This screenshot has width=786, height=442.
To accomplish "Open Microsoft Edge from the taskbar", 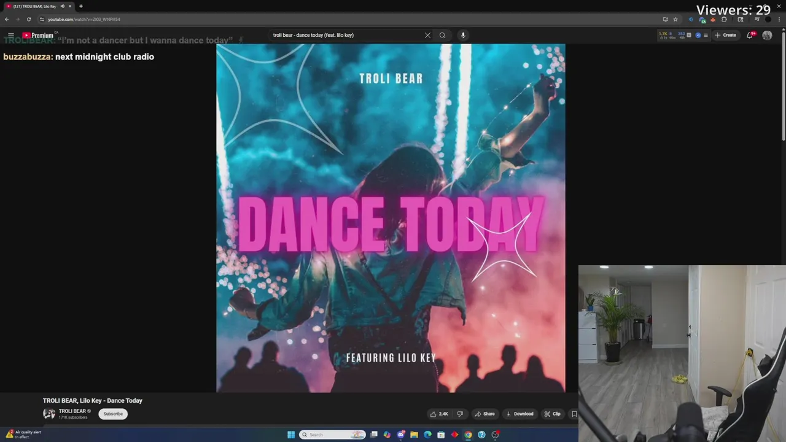I will point(427,435).
